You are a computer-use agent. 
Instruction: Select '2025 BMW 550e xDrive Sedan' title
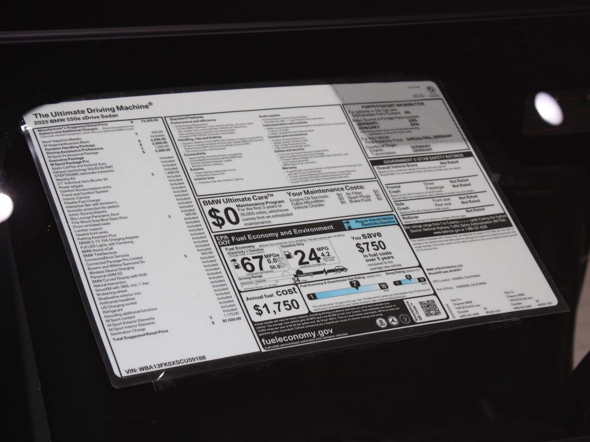coord(76,119)
